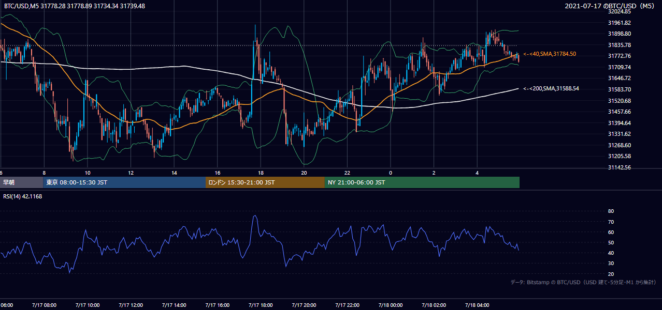The width and height of the screenshot is (662, 310).
Task: Click the 7/17 16:00 time label
Action: 217,305
